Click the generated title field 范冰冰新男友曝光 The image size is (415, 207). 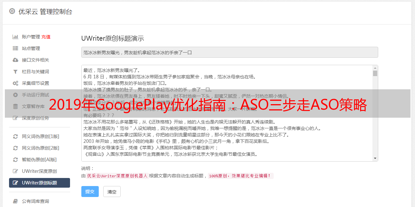coord(229,52)
